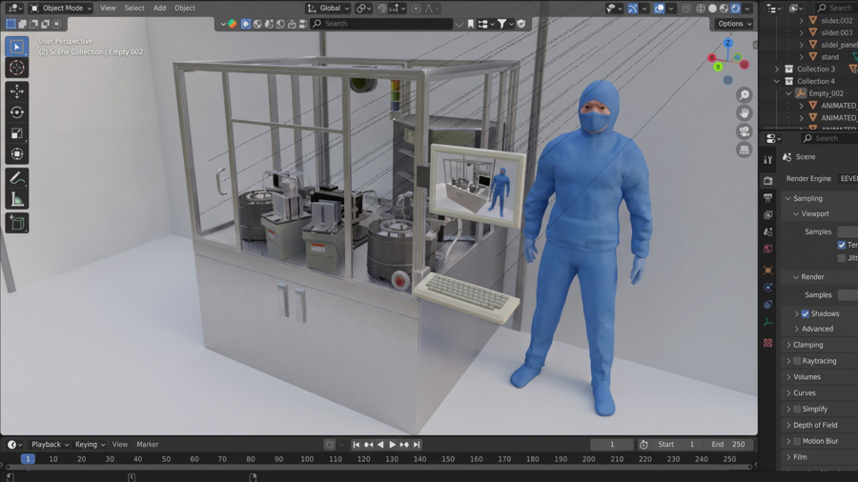Open the timeline View menu
Screen dimensions: 858x482
(x=119, y=444)
